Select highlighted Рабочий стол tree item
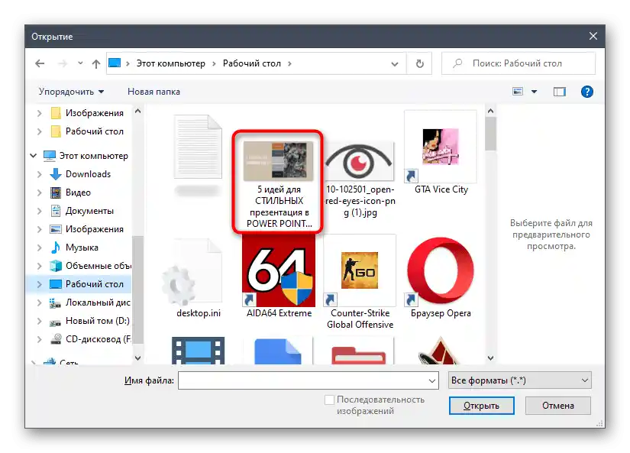Screen dimensions: 630x453 point(86,284)
